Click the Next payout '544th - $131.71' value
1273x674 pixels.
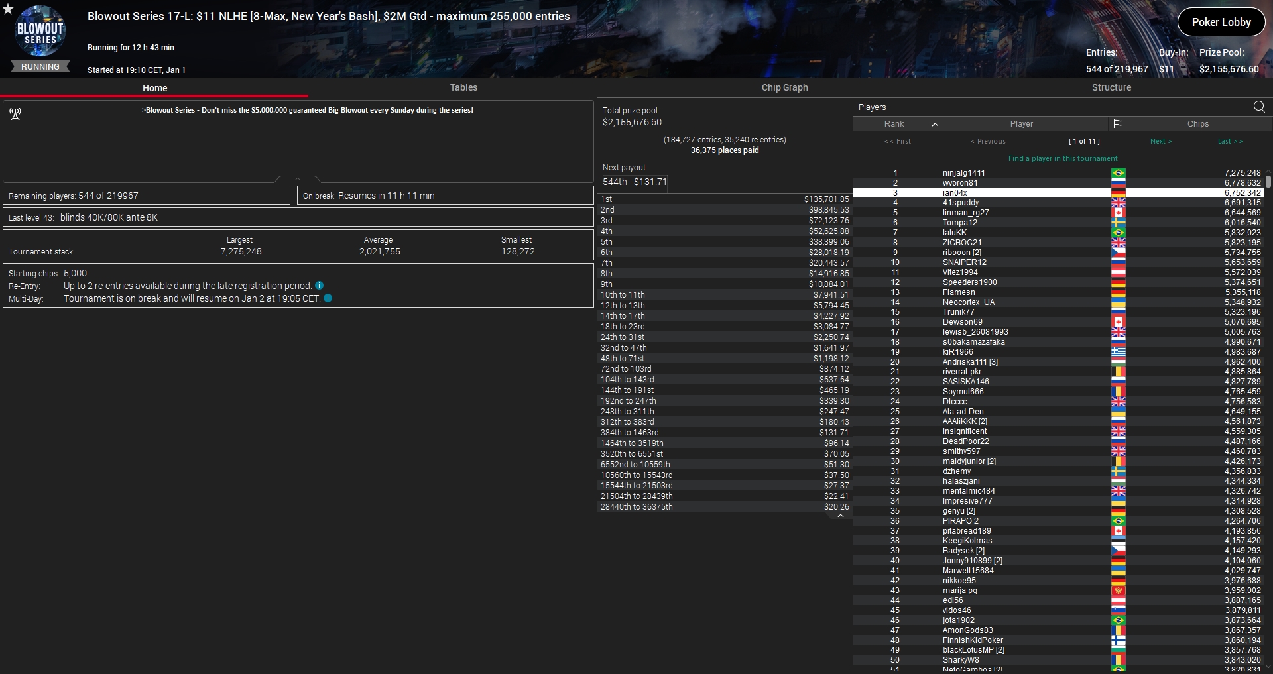pos(635,182)
